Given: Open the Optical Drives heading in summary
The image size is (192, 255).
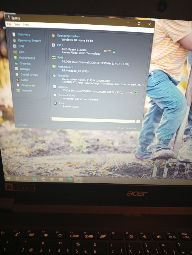Looking at the screenshot, I should click(67, 95).
